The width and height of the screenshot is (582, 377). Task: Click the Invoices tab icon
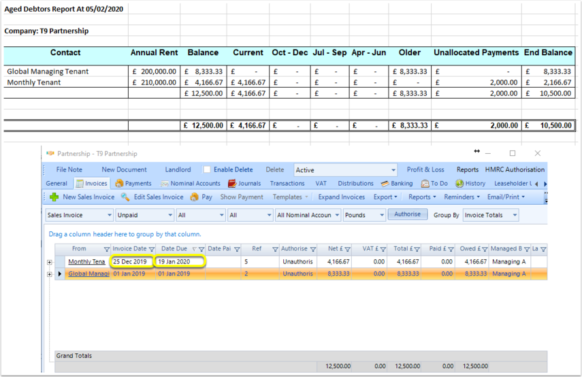(x=80, y=183)
